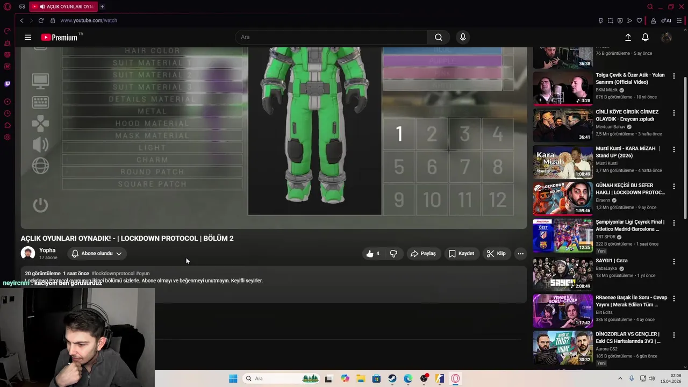Open Şampiyonlar Ligi Çeyrek Final video title

tap(630, 226)
